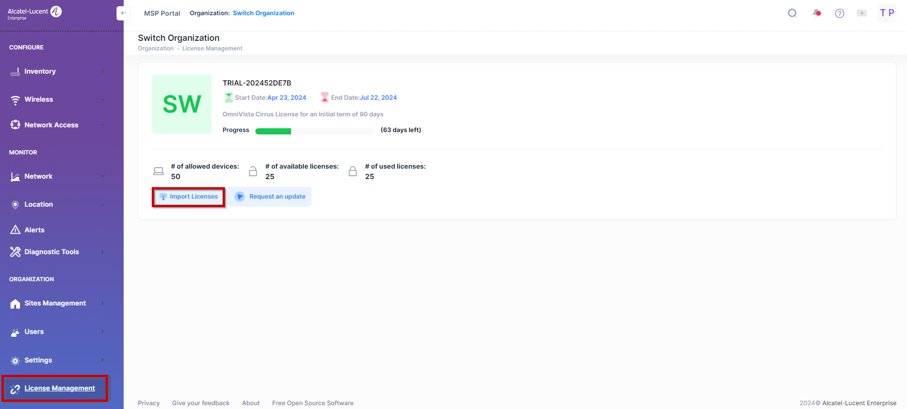Click the OmniVista Cirrus License description

tap(303, 114)
